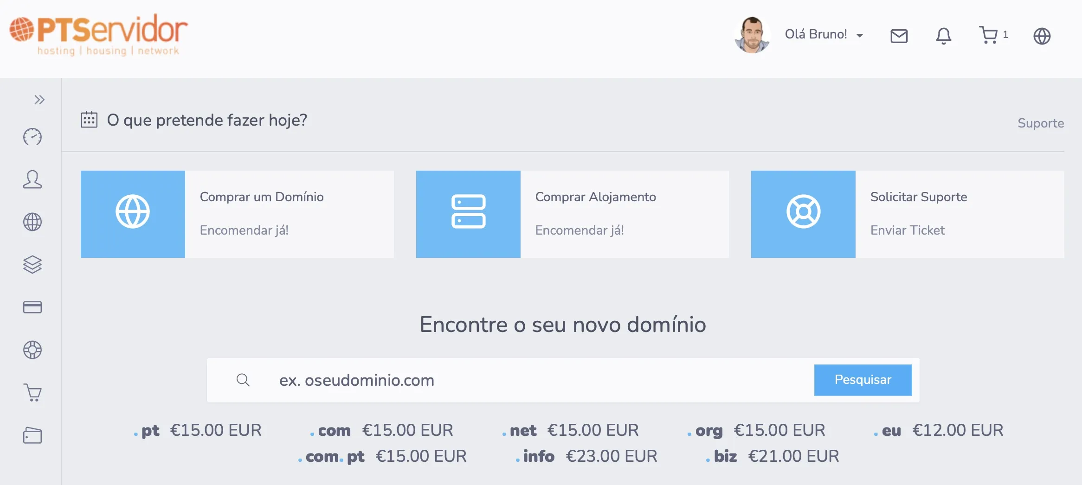Image resolution: width=1082 pixels, height=485 pixels.
Task: Open the wallet icon in sidebar
Action: pos(32,435)
